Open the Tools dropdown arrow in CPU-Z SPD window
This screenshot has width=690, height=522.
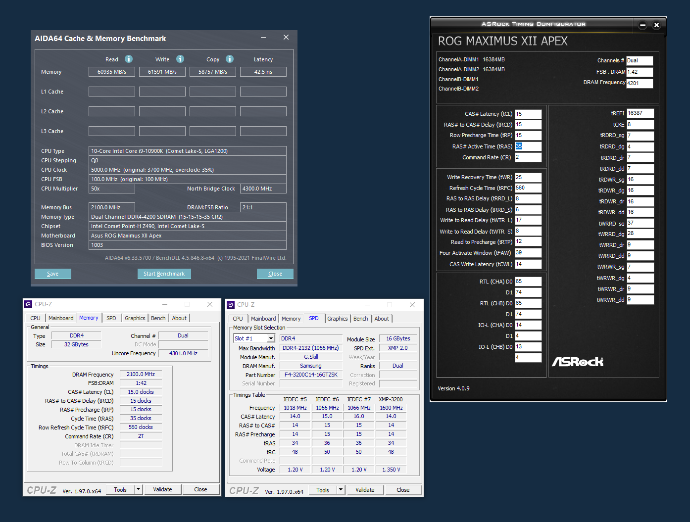pyautogui.click(x=341, y=490)
